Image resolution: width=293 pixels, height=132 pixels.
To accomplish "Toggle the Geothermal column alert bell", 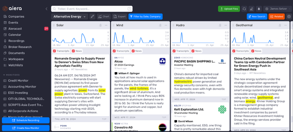I will (280, 25).
